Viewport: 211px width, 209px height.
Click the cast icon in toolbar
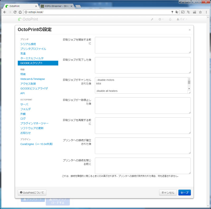183,12
